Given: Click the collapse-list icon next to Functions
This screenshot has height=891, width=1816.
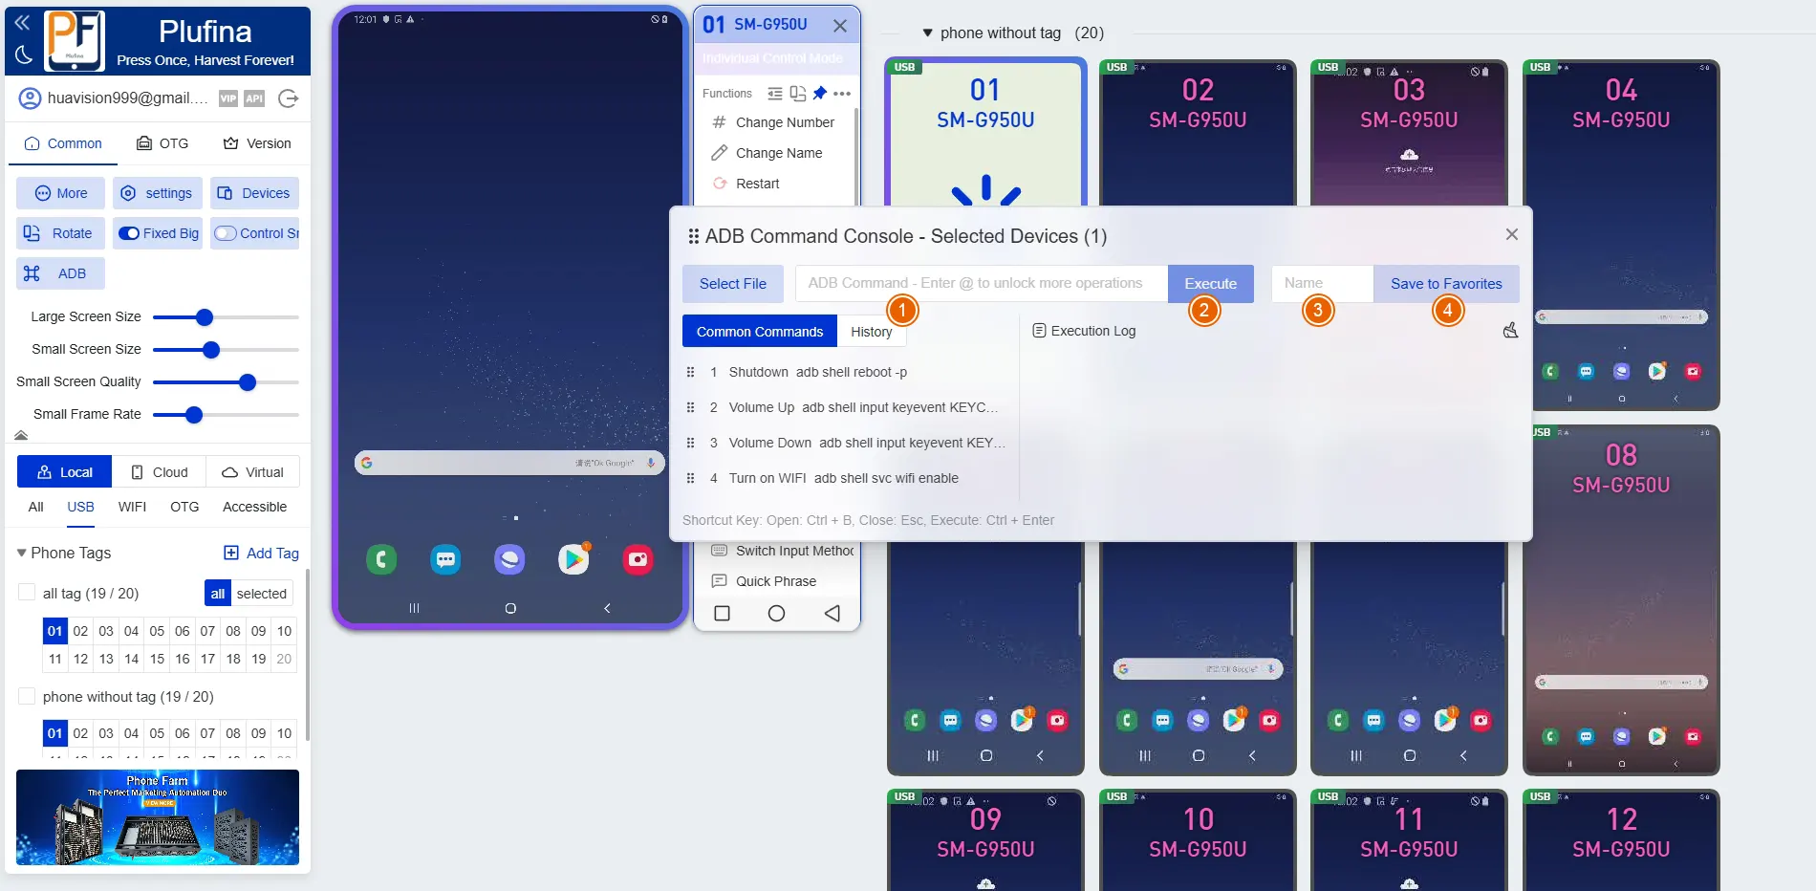Looking at the screenshot, I should (775, 93).
